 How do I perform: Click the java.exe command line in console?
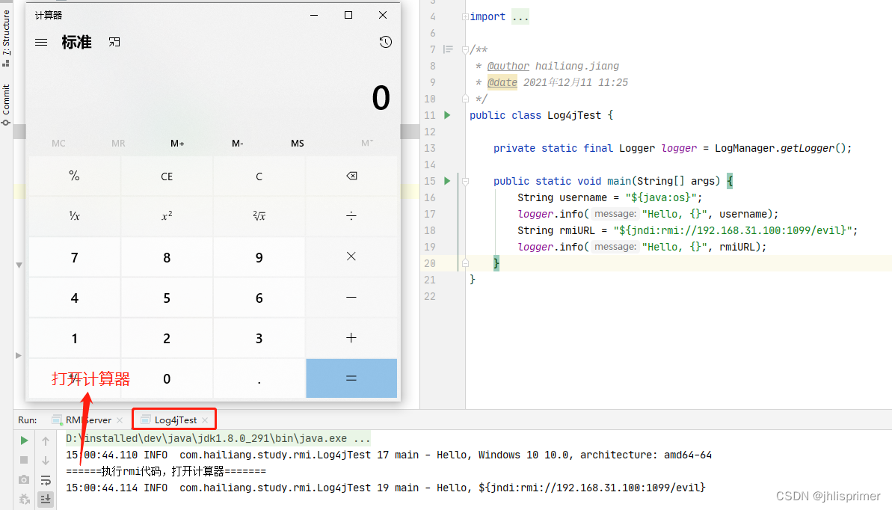218,438
